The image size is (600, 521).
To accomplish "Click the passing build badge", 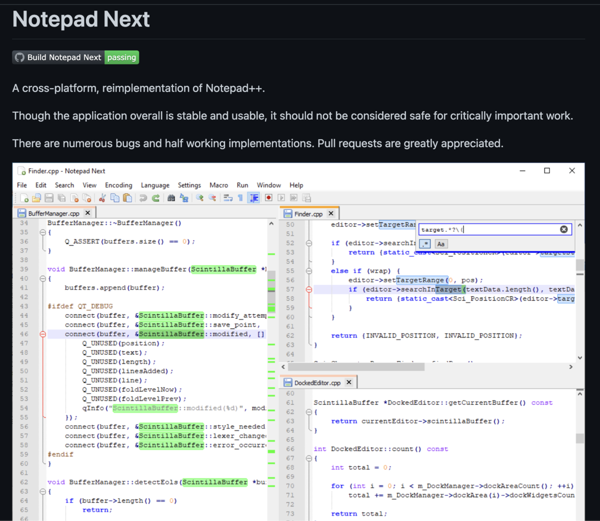I will [121, 58].
